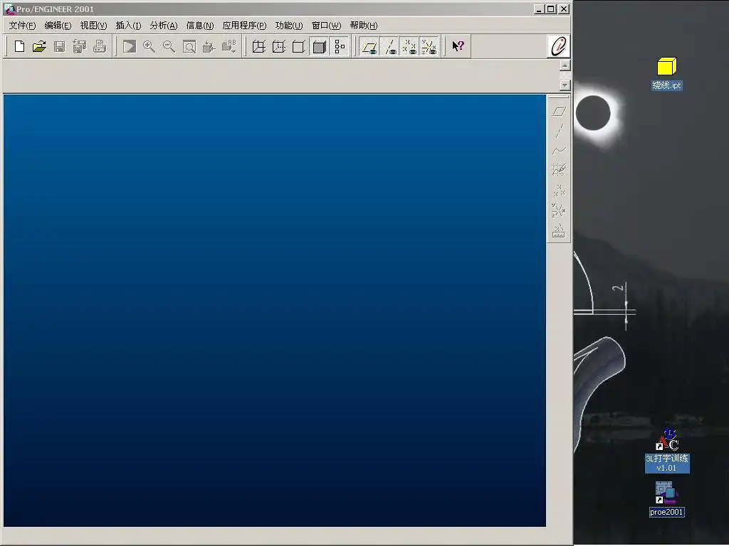The height and width of the screenshot is (546, 729).
Task: Click the Zoom Out magnifier icon
Action: [169, 47]
